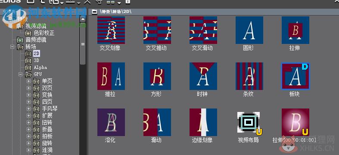Image resolution: width=339 pixels, height=155 pixels.
Task: Expand the 拍板 tree node
Action: 28,136
